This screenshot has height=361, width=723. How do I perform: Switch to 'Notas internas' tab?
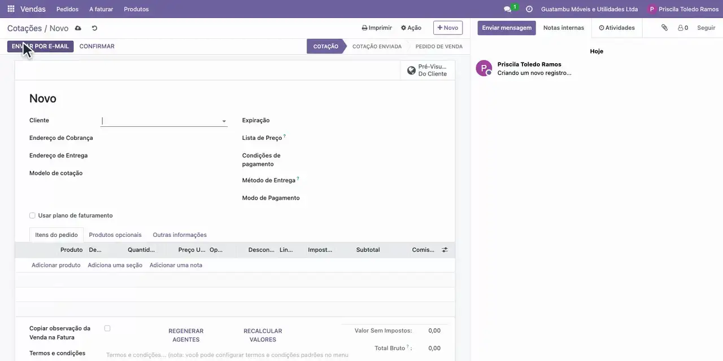click(x=564, y=28)
